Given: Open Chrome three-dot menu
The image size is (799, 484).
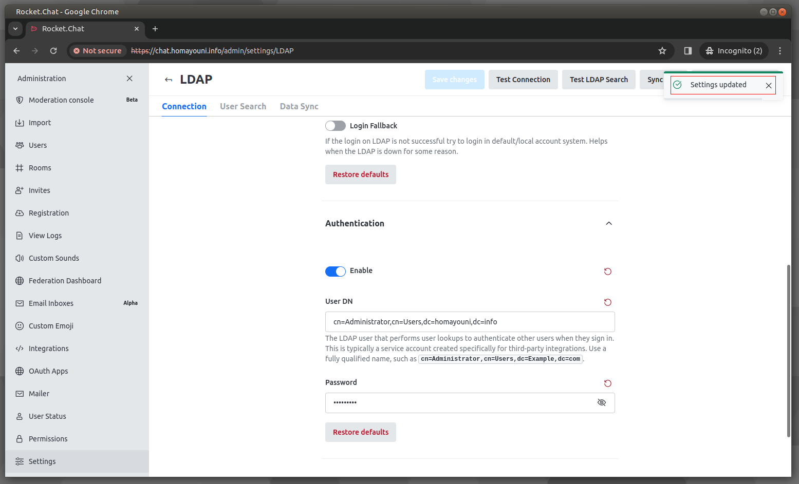Looking at the screenshot, I should point(780,51).
